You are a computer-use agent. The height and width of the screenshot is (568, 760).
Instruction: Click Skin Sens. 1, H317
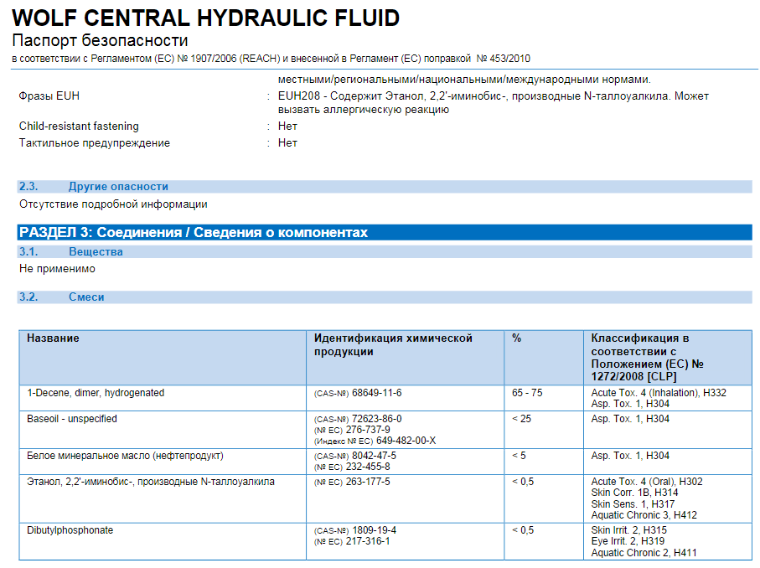pyautogui.click(x=633, y=504)
